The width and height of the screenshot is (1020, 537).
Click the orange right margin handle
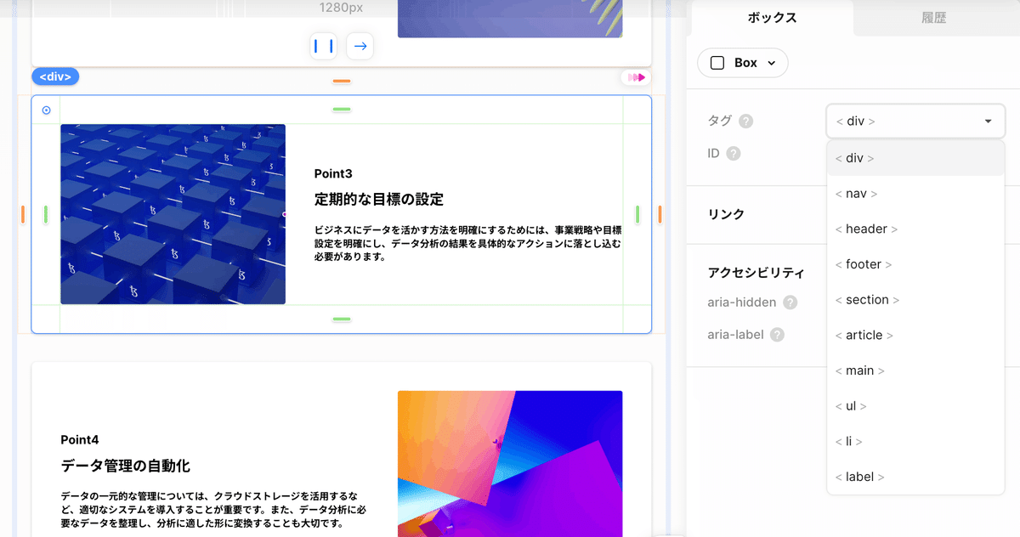(660, 214)
